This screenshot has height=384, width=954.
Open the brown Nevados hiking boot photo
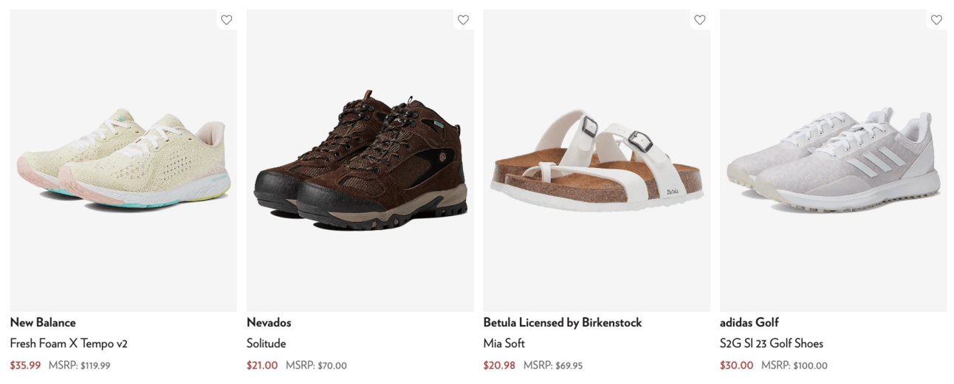coord(360,161)
